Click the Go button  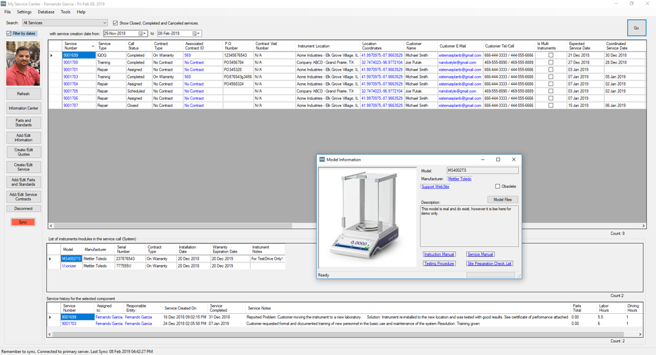point(636,28)
